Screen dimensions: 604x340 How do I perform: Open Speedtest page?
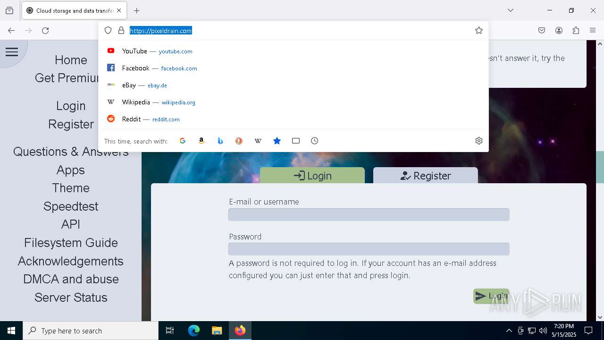tap(71, 206)
